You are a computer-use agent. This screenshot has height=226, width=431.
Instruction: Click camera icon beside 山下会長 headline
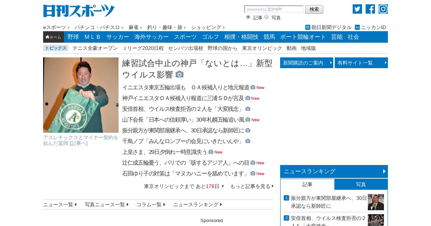248,119
